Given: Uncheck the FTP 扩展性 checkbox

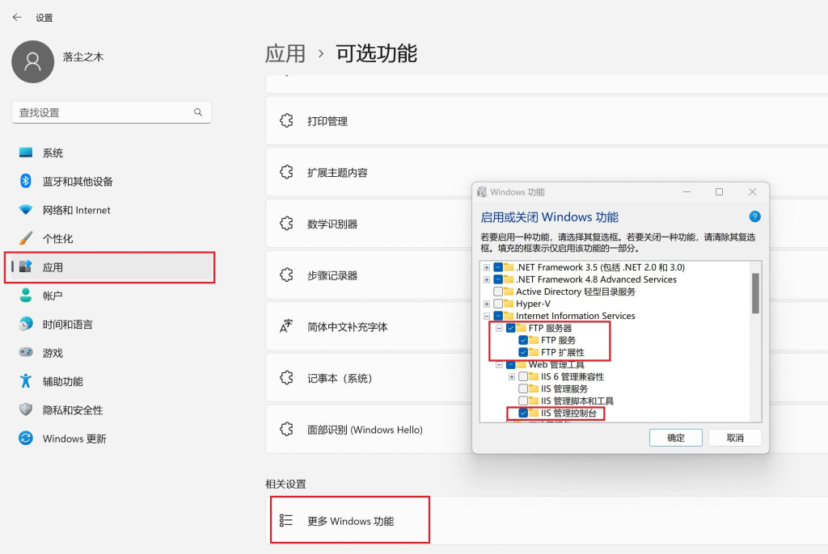Looking at the screenshot, I should point(523,352).
